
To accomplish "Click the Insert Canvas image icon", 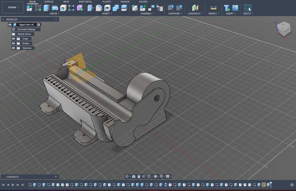I will [x=235, y=8].
